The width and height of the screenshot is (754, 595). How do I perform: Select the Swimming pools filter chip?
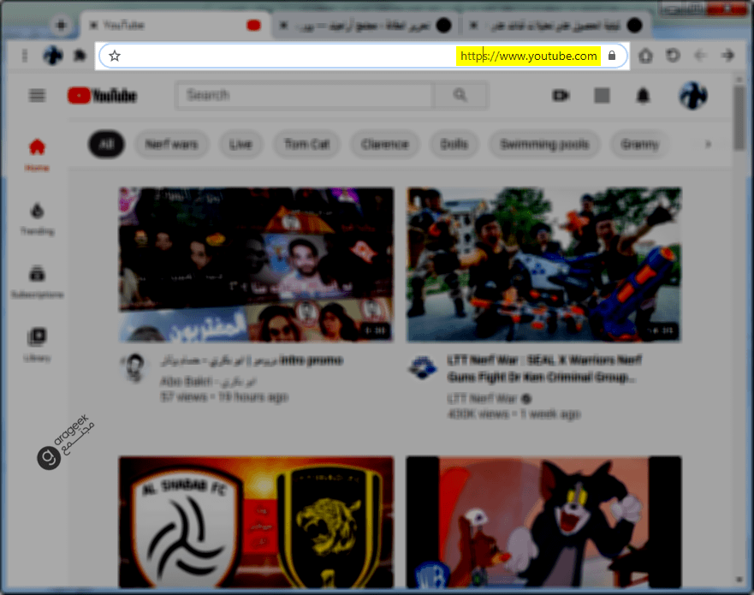[x=544, y=145]
